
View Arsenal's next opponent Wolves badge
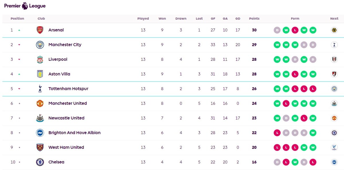[x=334, y=30]
